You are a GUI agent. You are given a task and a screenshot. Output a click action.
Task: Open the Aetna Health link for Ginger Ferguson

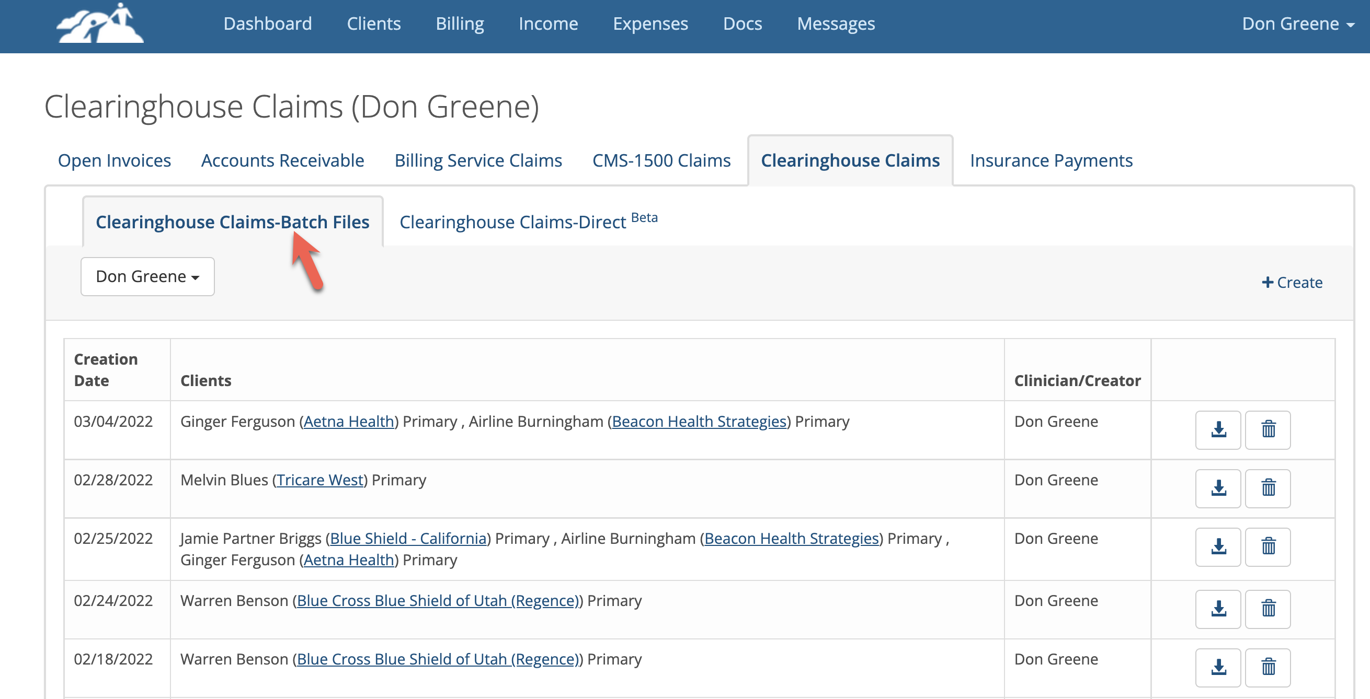[348, 421]
